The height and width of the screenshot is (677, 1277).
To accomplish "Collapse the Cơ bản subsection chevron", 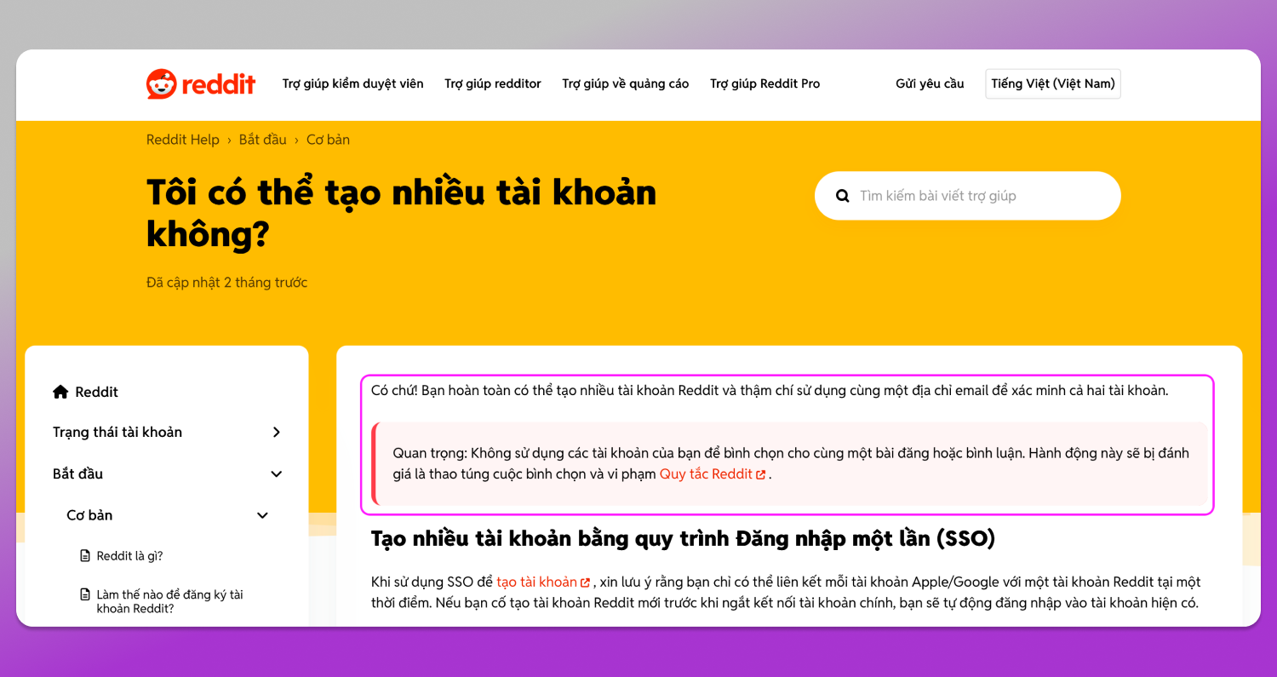I will tap(262, 515).
